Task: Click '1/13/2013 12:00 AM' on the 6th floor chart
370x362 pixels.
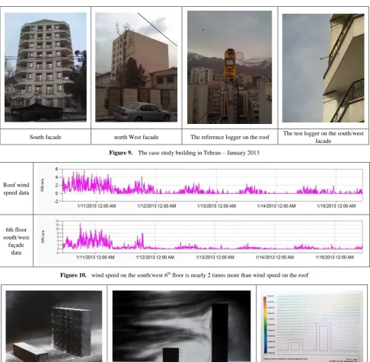Action: (215, 257)
